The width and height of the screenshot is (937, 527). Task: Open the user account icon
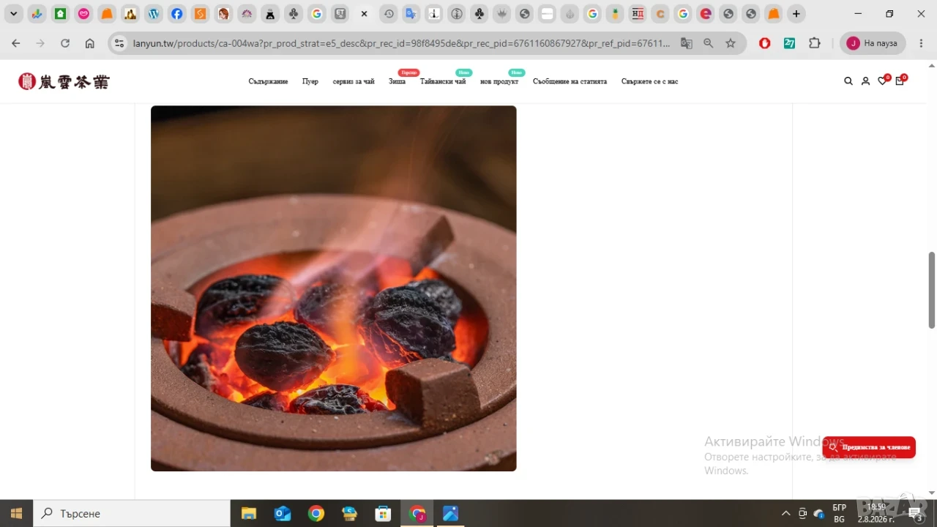(865, 81)
